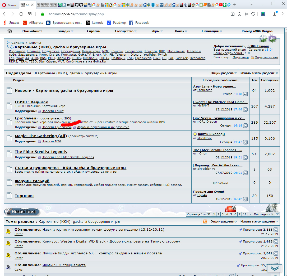287x276 pixels.
Task: Jump to last post in Elder Scrolls Legends row
Action: tap(245, 158)
